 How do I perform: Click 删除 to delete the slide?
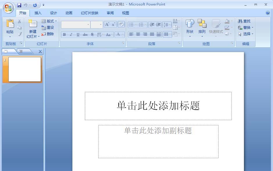(x=47, y=34)
